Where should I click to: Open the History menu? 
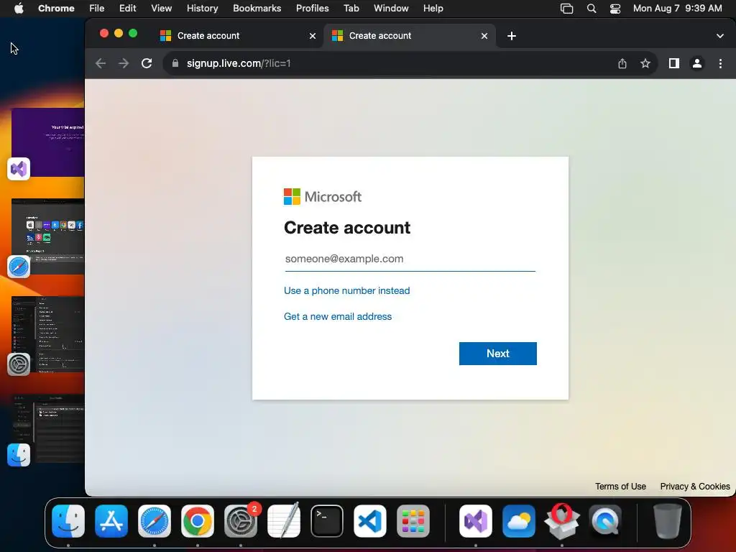[x=202, y=9]
